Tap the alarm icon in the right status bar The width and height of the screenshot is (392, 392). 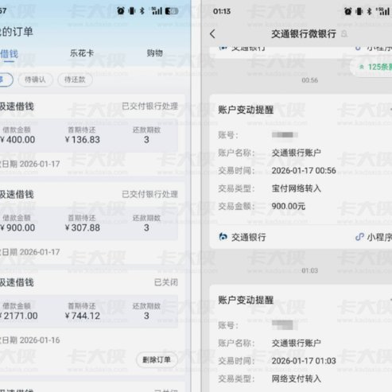click(x=348, y=11)
